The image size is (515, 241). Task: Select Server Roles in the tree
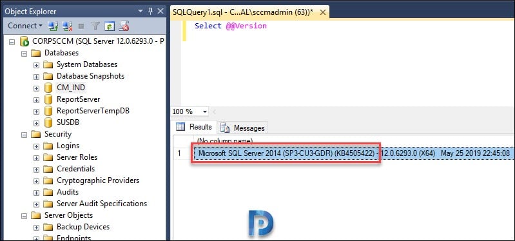click(77, 157)
